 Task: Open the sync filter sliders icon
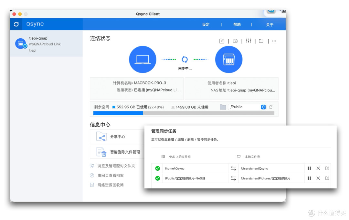point(249,41)
